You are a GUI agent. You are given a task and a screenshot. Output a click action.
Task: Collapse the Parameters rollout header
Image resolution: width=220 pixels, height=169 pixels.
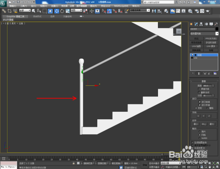[x=204, y=81]
